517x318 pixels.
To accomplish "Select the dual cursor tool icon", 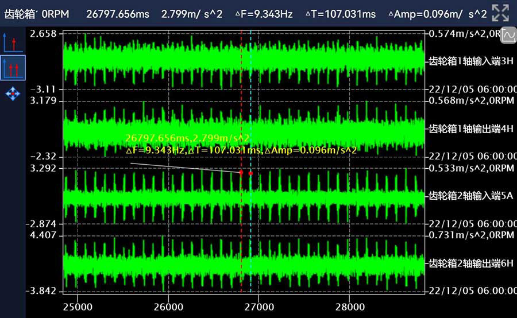I will click(x=13, y=67).
